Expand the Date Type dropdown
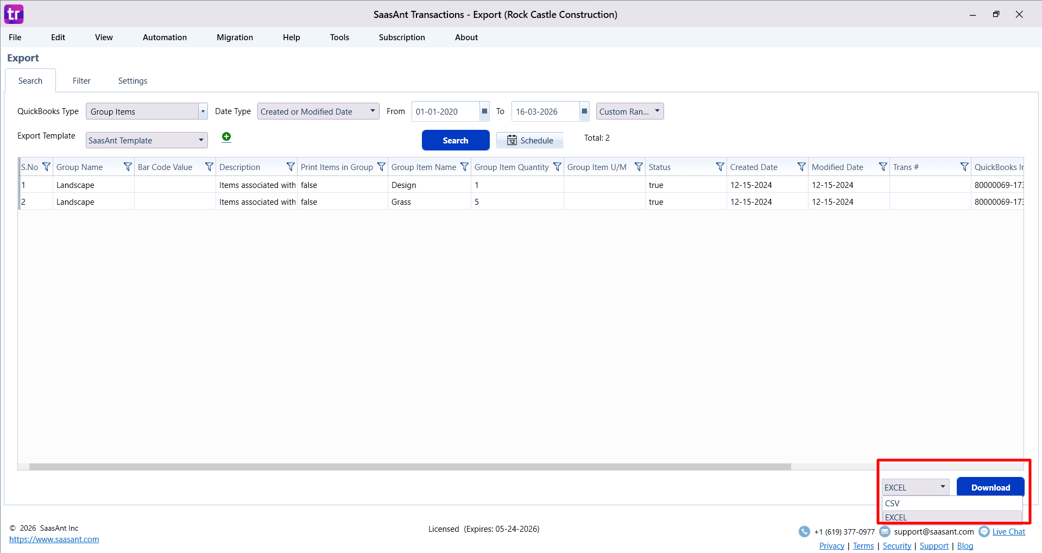 (x=372, y=111)
